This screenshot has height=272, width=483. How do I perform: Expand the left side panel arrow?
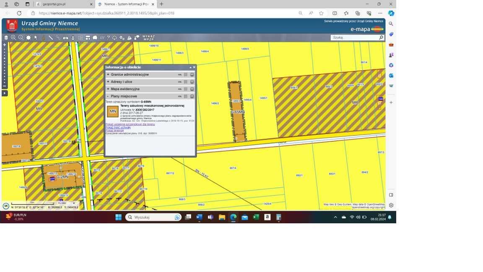coord(5,93)
